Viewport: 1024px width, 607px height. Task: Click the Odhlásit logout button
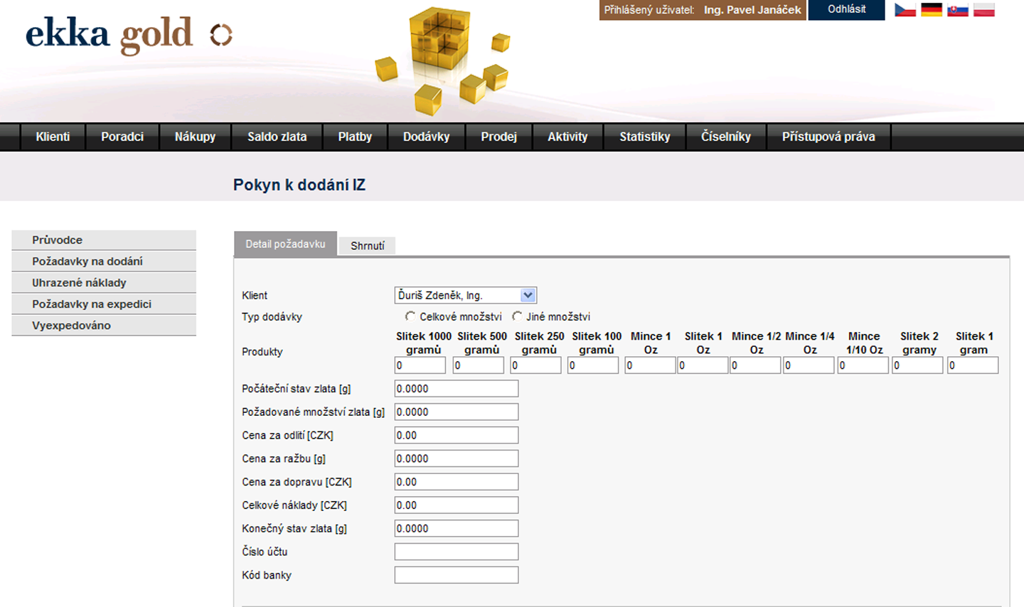point(846,9)
